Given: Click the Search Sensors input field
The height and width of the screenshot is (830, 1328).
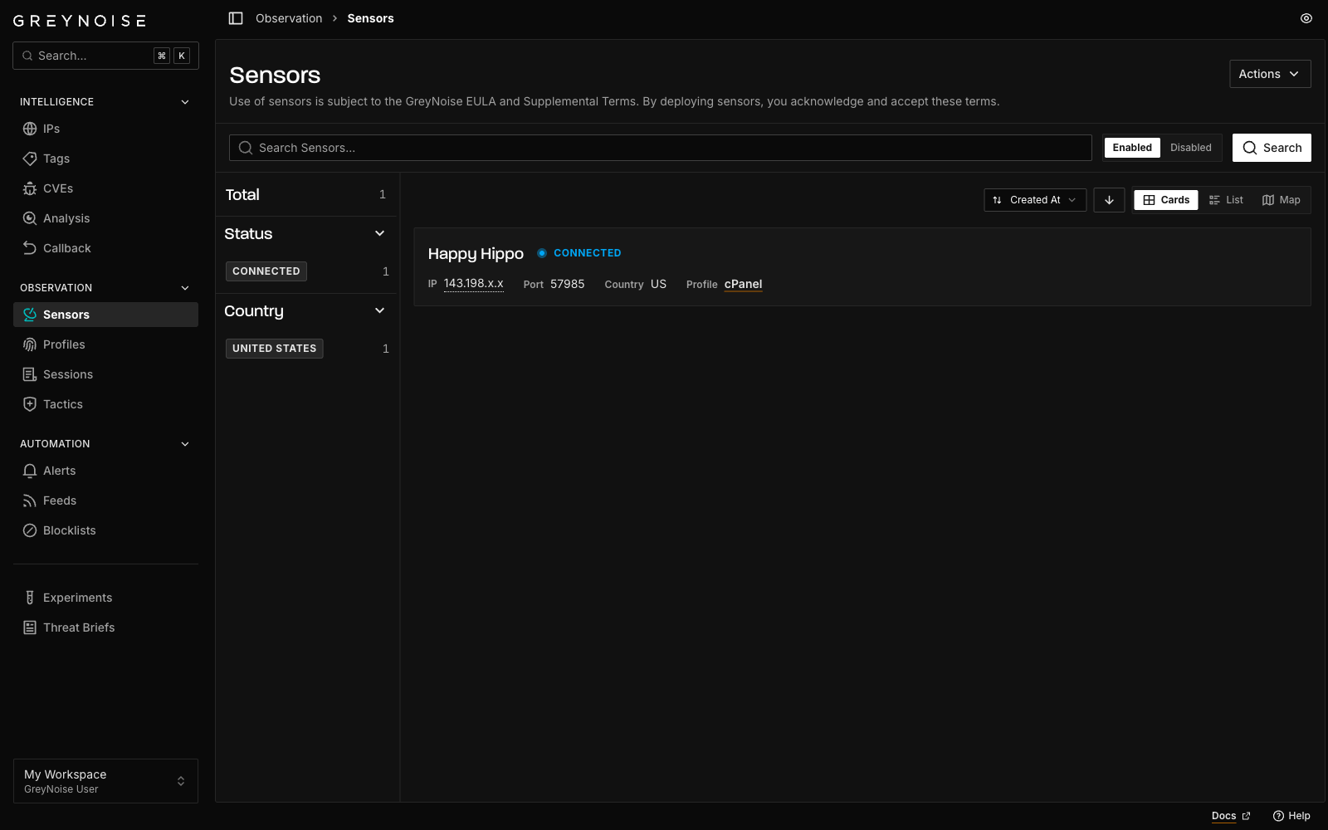Looking at the screenshot, I should 661,148.
